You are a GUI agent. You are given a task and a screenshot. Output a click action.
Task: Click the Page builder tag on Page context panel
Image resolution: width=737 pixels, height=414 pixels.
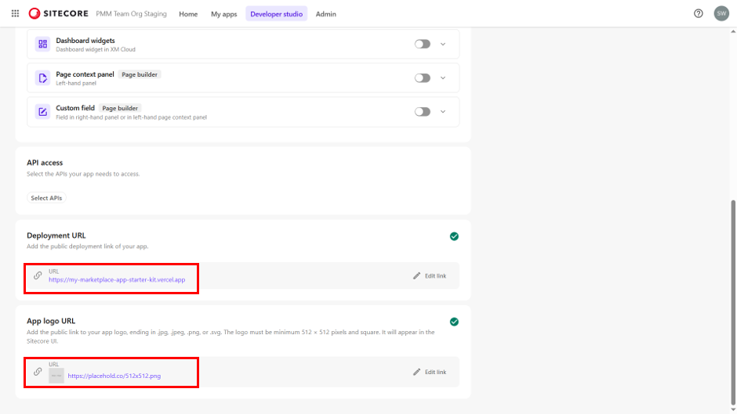click(x=139, y=74)
